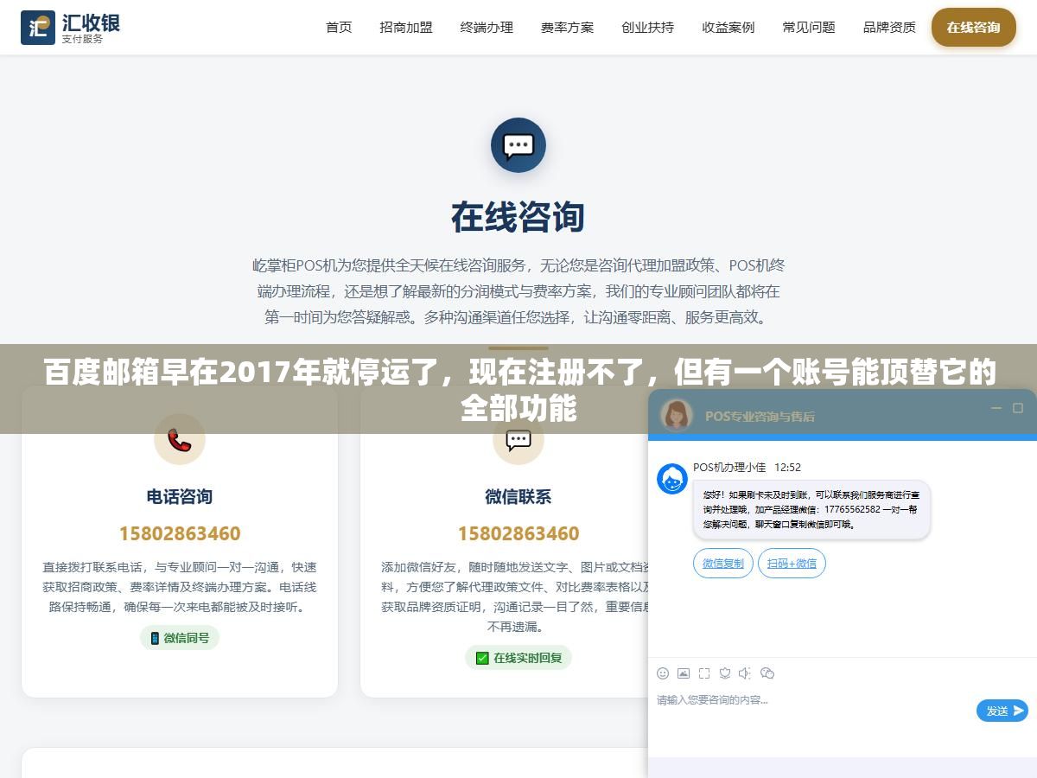
Task: Minimize the POS专业咨询与售后 chat window
Action: [x=996, y=408]
